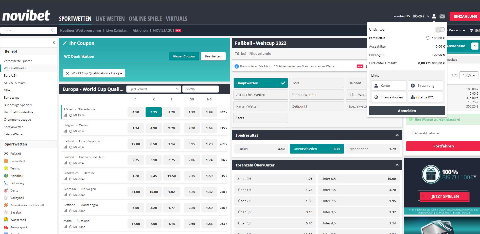Open the Deutsch language dropdown
Viewport: 480px width, 234px height.
point(457,30)
